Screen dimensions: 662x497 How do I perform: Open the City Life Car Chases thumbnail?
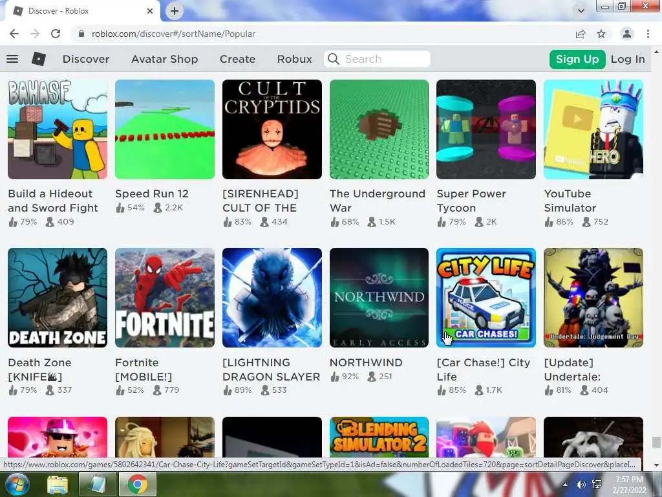486,298
